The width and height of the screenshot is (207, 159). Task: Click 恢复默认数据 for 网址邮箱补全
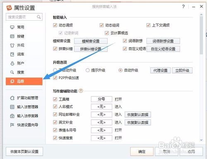pyautogui.click(x=138, y=115)
